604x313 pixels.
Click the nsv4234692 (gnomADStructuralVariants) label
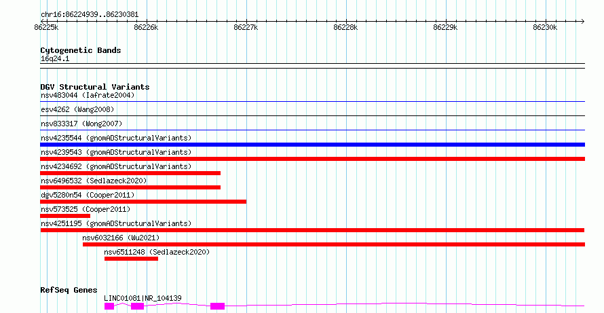click(116, 166)
